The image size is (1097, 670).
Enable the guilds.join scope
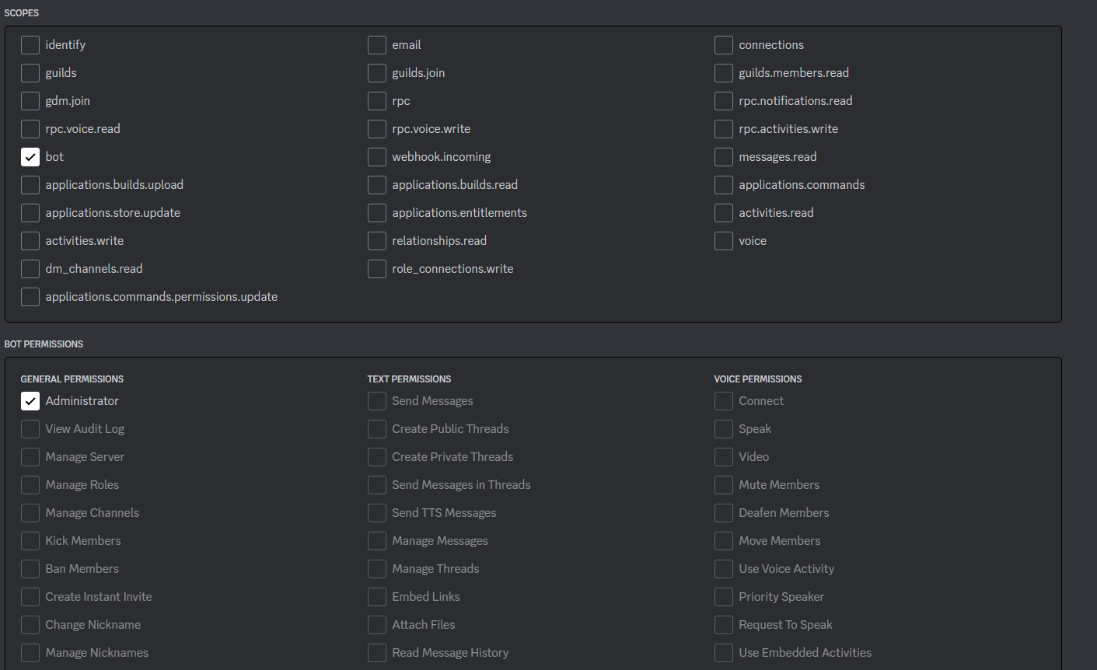tap(376, 72)
